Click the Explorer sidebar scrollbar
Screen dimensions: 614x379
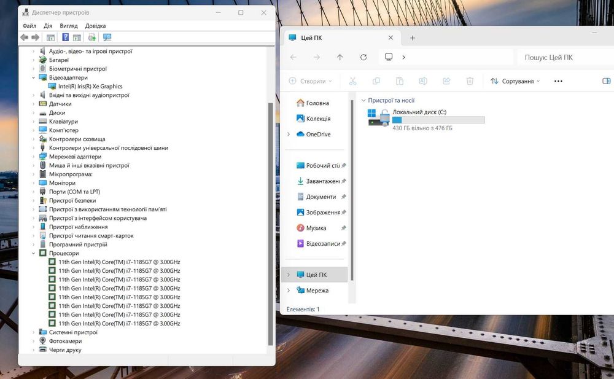(x=352, y=190)
